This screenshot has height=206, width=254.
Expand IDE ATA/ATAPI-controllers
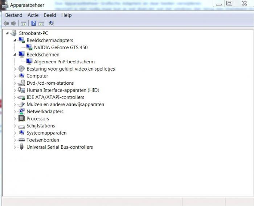[15, 97]
